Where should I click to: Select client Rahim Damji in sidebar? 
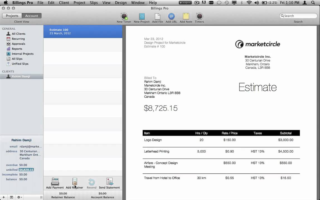[22, 76]
